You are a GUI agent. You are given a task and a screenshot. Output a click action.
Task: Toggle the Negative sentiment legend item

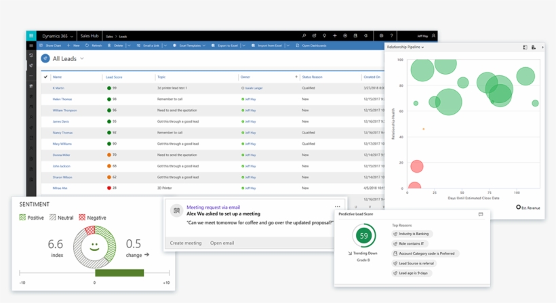(92, 218)
